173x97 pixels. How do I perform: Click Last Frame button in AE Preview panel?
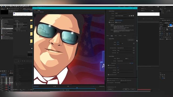(169, 20)
